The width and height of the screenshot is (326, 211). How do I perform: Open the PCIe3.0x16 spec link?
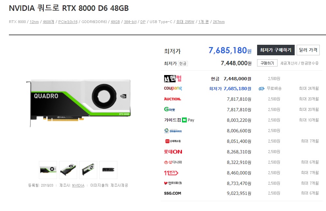coord(68,22)
